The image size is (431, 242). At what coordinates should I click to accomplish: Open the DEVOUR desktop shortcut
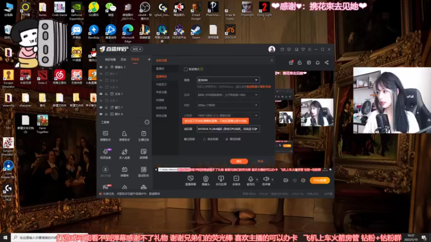[230, 32]
